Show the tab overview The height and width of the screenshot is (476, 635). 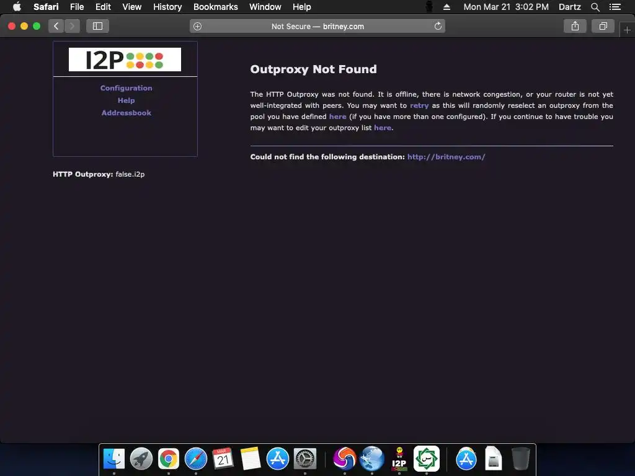click(x=603, y=26)
